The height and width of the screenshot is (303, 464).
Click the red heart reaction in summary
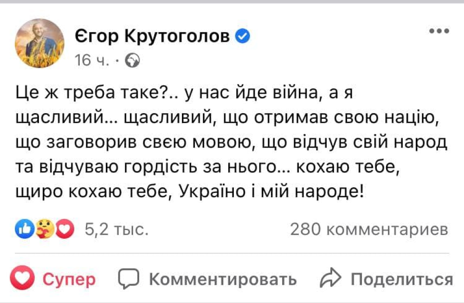pos(65,229)
